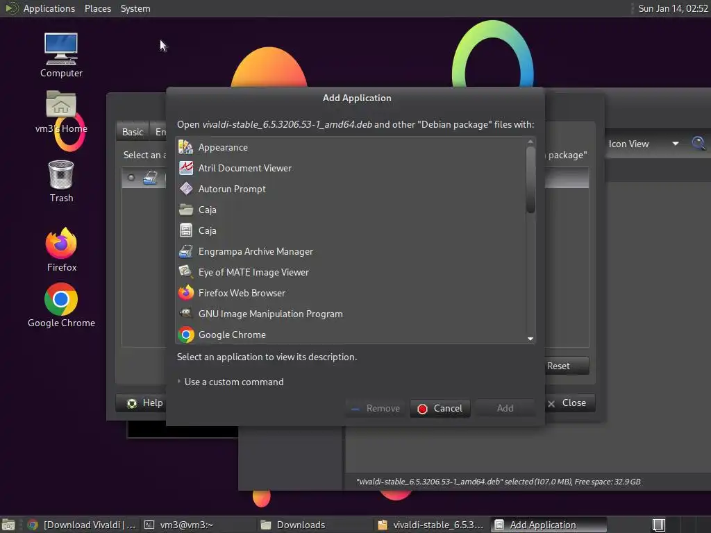Launch Google Chrome from the desktop
711x533 pixels.
[61, 299]
